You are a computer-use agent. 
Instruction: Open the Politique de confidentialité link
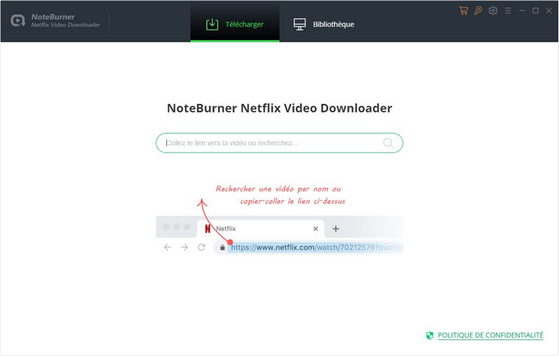pos(490,335)
